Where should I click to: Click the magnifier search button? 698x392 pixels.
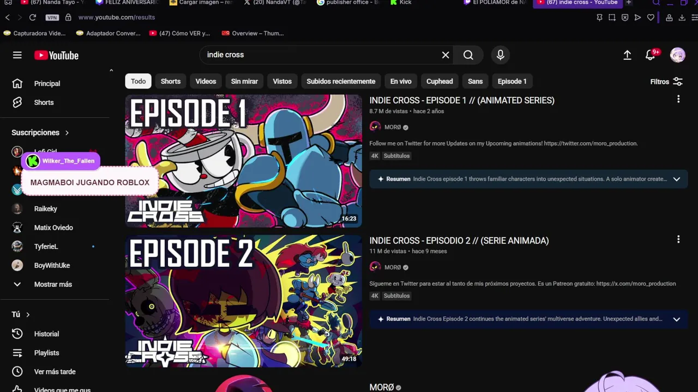coord(468,55)
